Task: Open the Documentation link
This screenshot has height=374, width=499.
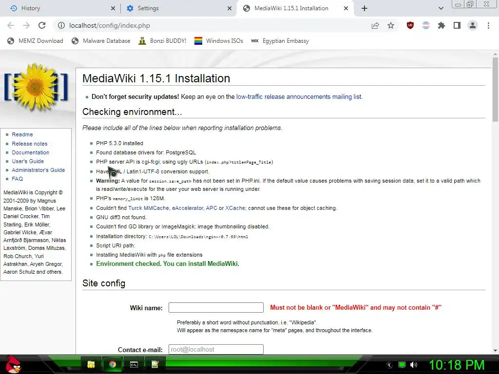Action: click(31, 152)
